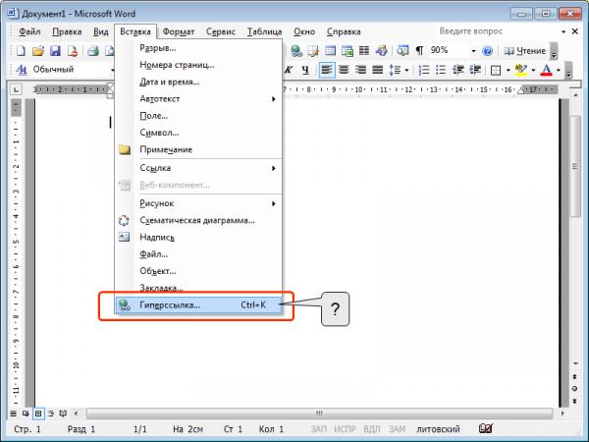The width and height of the screenshot is (589, 442).
Task: Choose Надпись text box menu entry
Action: [x=198, y=237]
